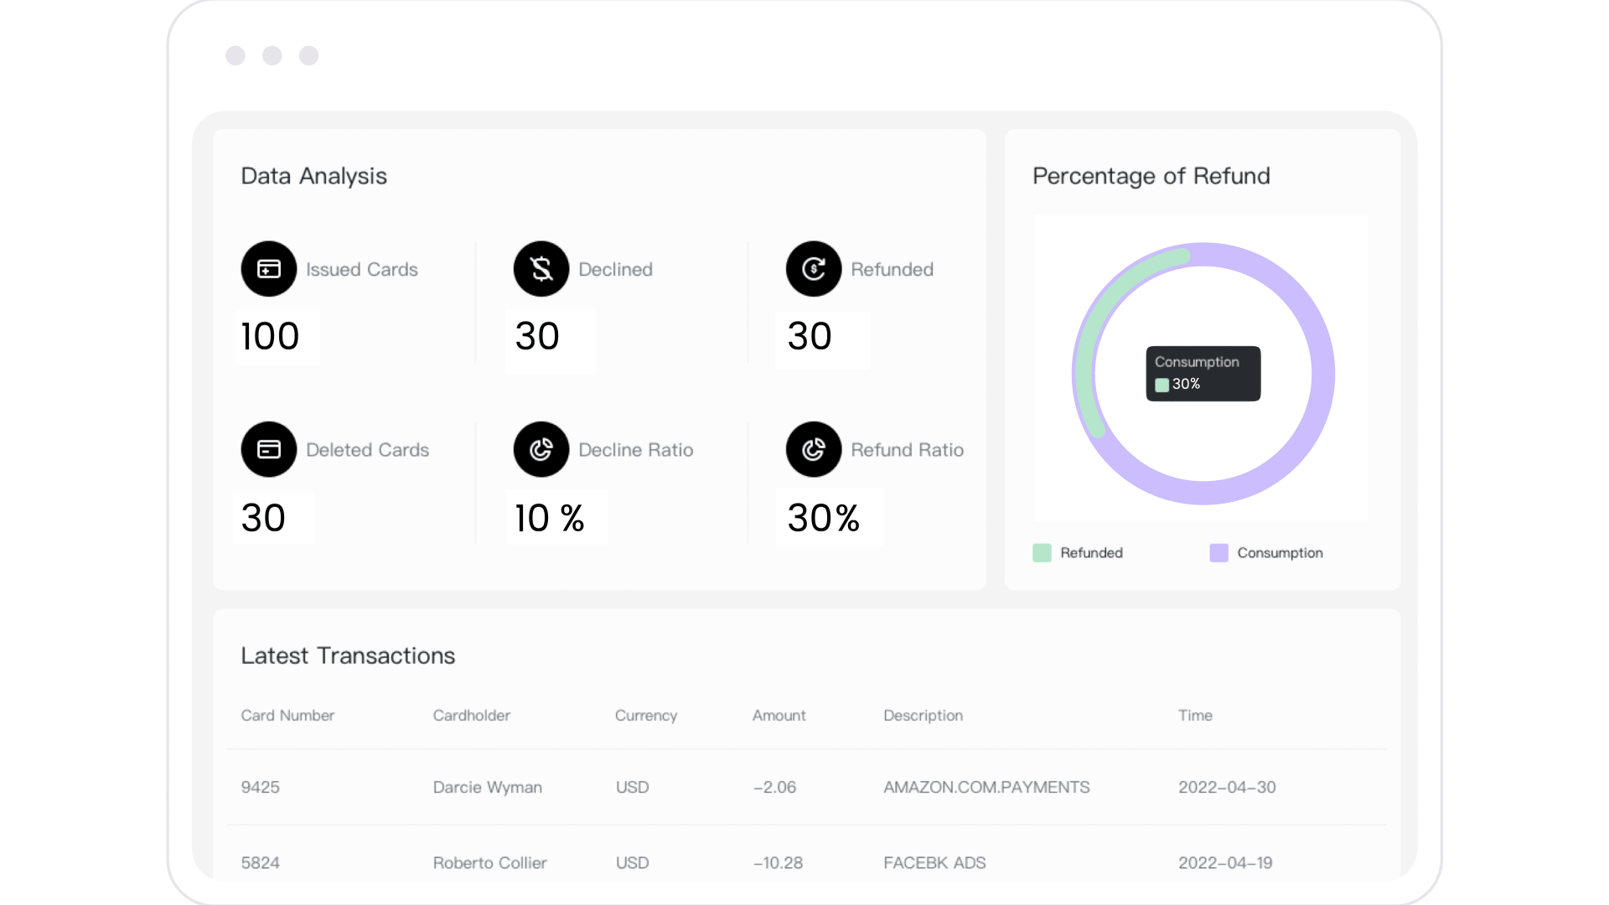
Task: Click the Card Number column header
Action: point(287,716)
